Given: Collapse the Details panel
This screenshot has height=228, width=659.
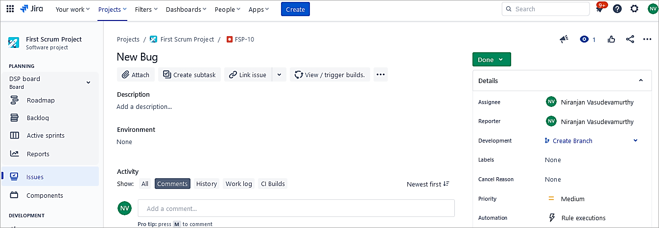Looking at the screenshot, I should [x=641, y=81].
